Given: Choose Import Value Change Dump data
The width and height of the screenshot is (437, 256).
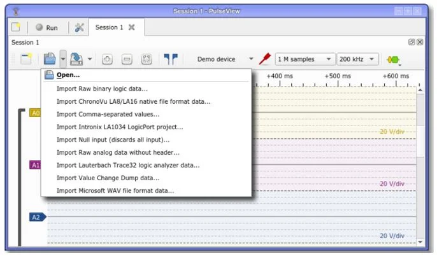Looking at the screenshot, I should (x=108, y=178).
